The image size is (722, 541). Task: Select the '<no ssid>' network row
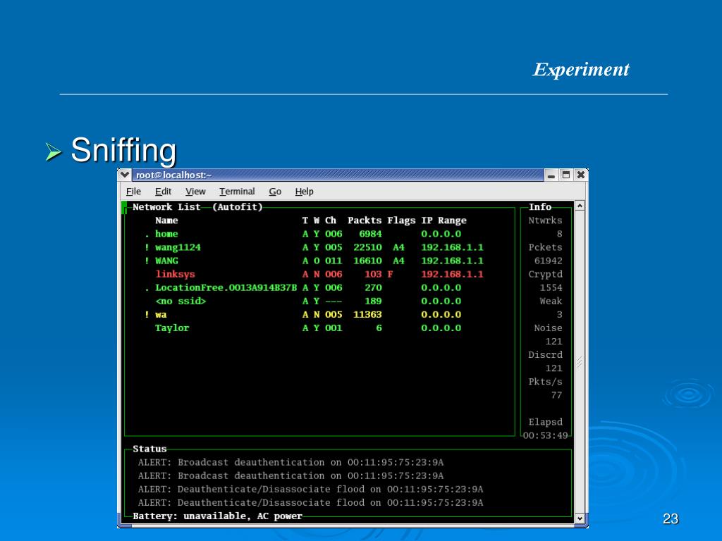coord(308,301)
